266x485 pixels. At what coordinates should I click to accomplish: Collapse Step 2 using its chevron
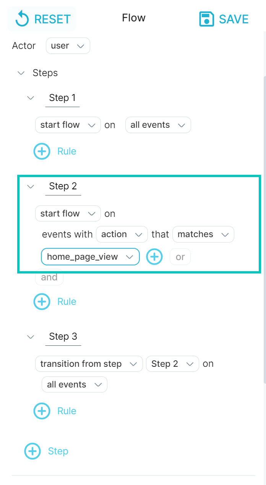[31, 187]
